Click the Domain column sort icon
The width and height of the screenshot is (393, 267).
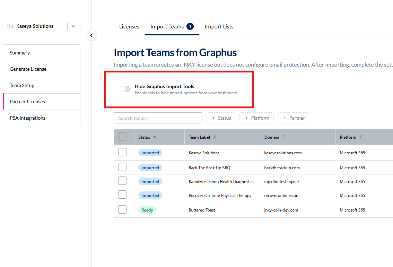pyautogui.click(x=284, y=137)
